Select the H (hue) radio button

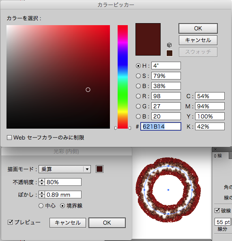(x=138, y=66)
